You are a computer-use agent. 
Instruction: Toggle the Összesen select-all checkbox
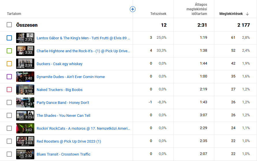pos(9,25)
